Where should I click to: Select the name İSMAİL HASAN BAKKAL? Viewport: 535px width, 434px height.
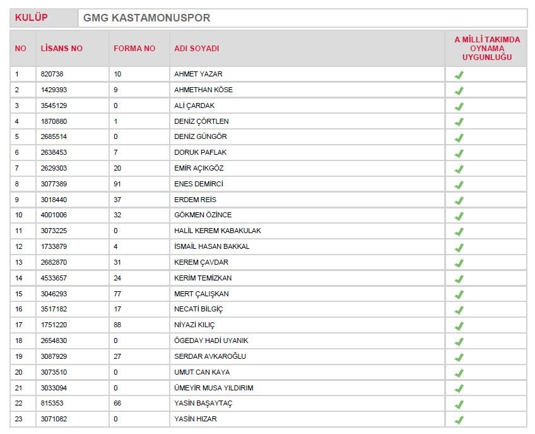212,246
